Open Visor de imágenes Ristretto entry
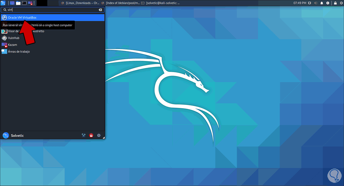 pyautogui.click(x=52, y=31)
